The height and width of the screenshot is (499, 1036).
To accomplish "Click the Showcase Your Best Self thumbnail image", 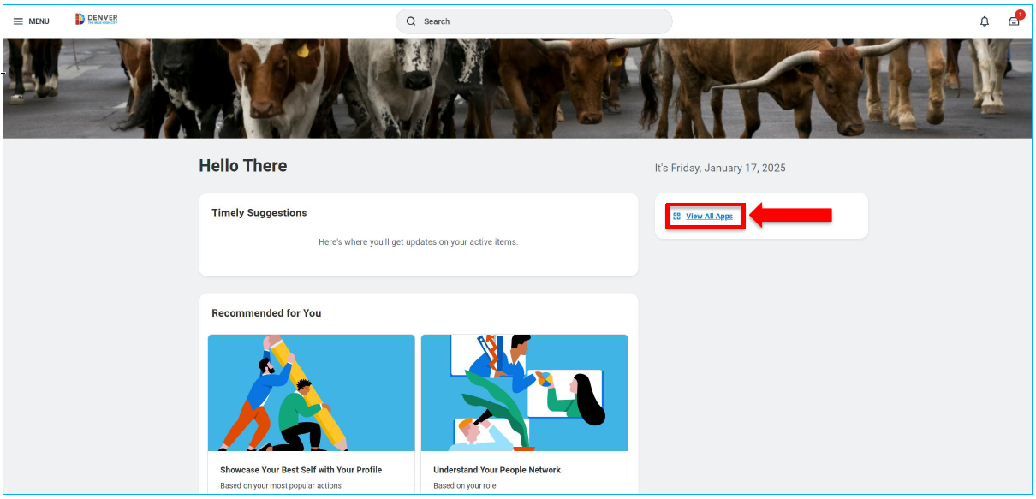I will click(x=311, y=393).
